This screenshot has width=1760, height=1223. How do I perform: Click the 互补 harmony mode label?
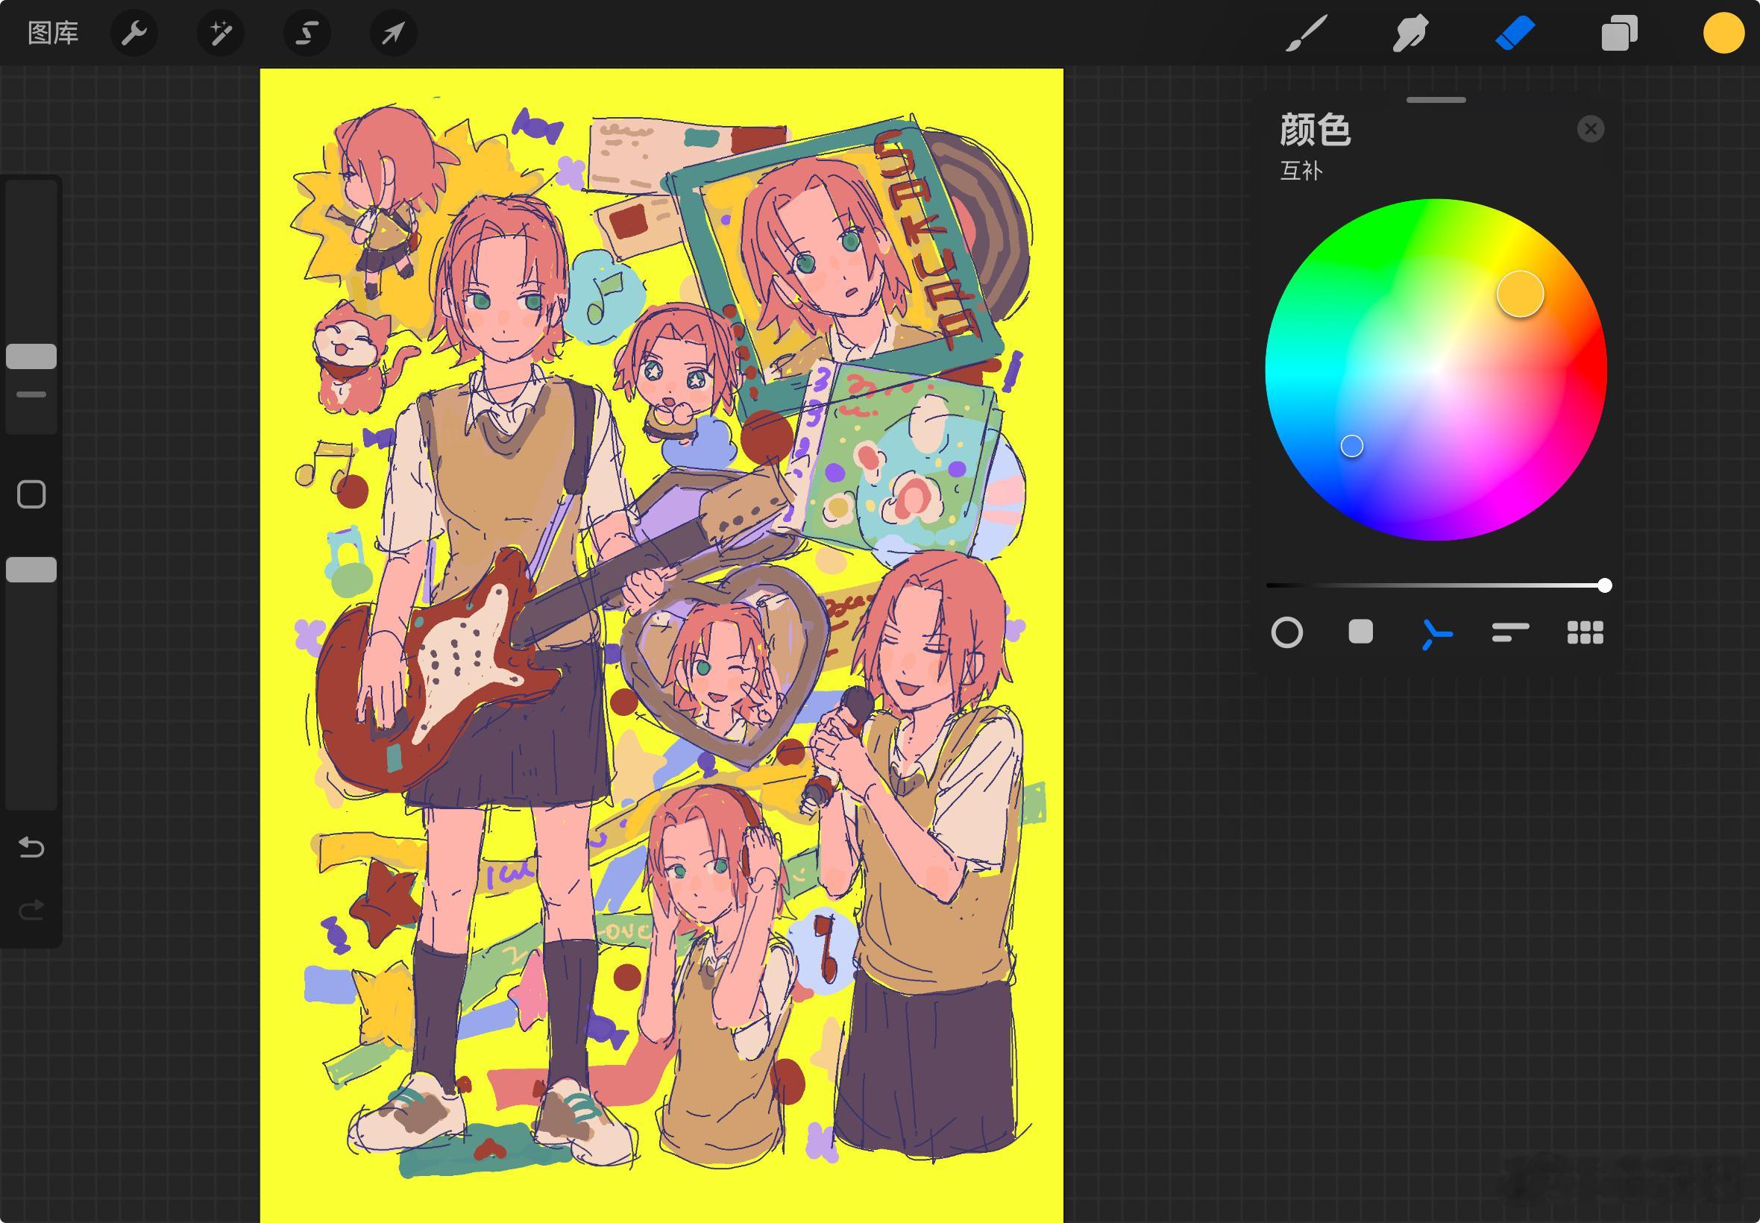coord(1301,171)
